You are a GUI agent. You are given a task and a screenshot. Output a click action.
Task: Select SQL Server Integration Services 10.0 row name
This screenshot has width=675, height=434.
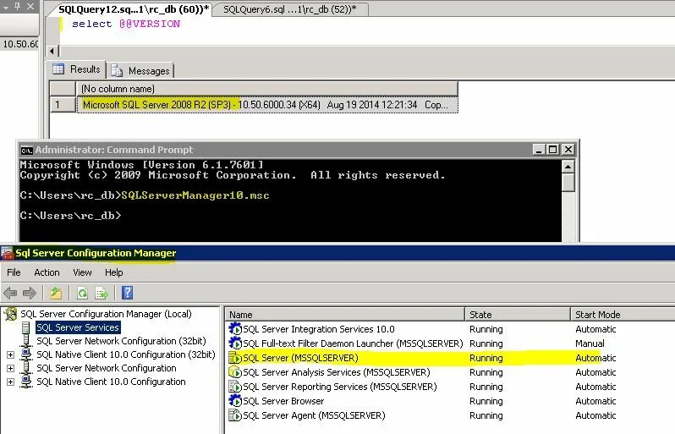click(x=319, y=329)
